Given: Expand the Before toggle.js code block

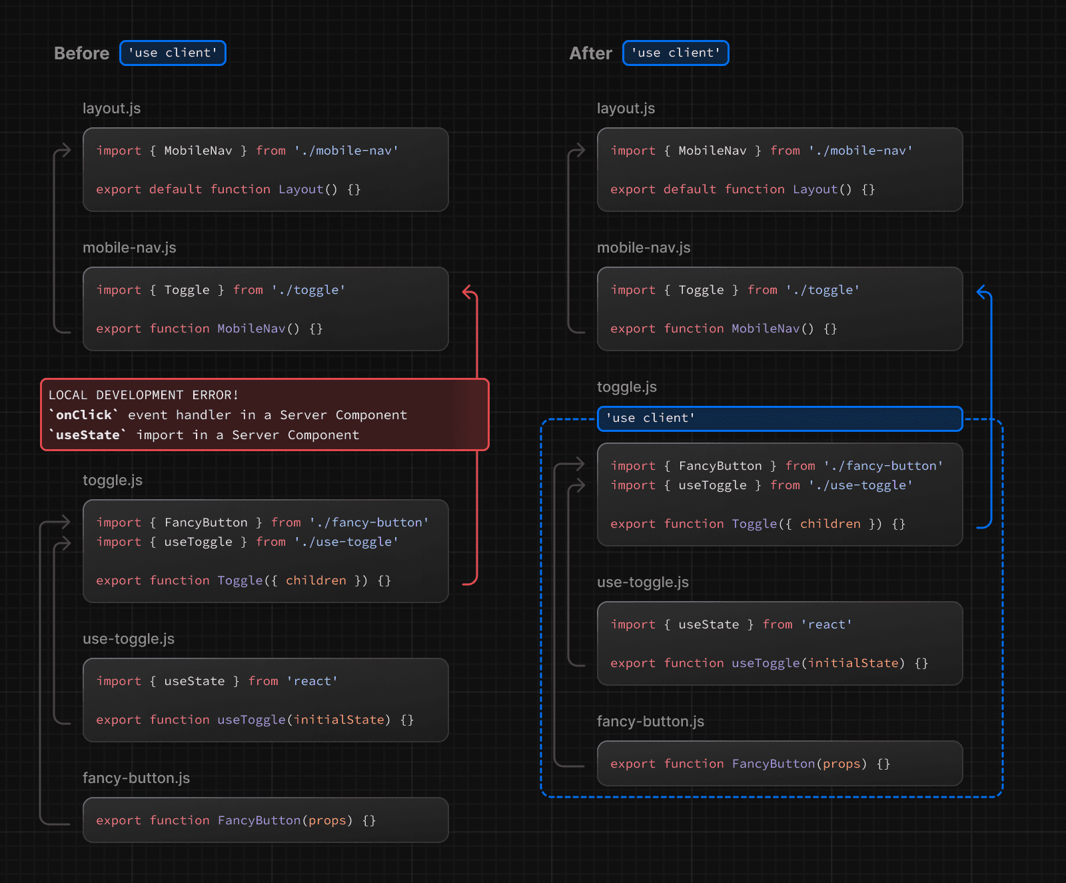Looking at the screenshot, I should 265,551.
